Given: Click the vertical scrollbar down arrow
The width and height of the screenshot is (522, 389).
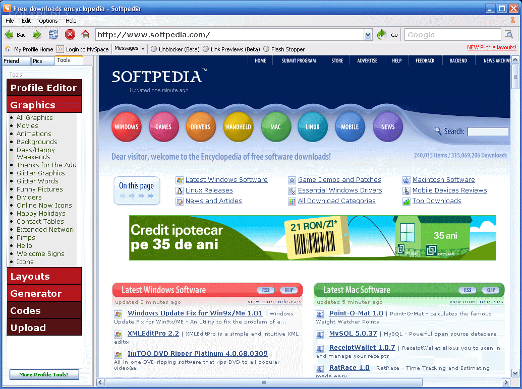Looking at the screenshot, I should (515, 373).
